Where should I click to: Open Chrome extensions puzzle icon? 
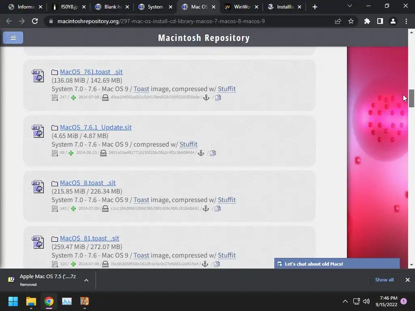click(x=367, y=21)
